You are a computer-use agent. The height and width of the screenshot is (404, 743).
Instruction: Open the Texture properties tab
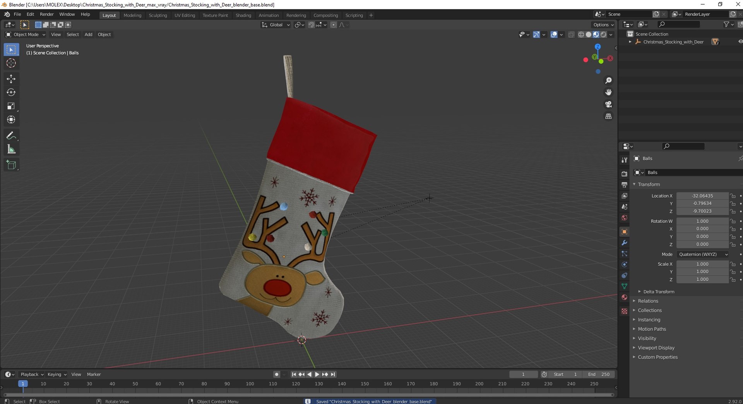tap(624, 311)
